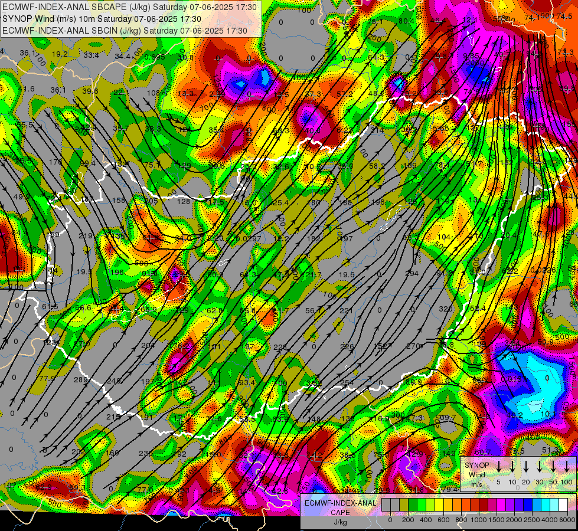
Task: Click map value 41.6
Action: click(x=27, y=89)
